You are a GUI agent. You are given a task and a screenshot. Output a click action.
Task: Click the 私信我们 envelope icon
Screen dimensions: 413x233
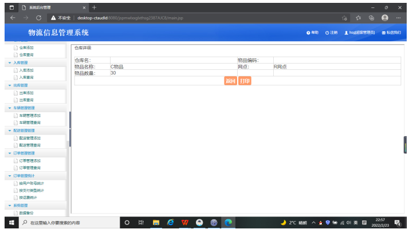[x=384, y=33]
